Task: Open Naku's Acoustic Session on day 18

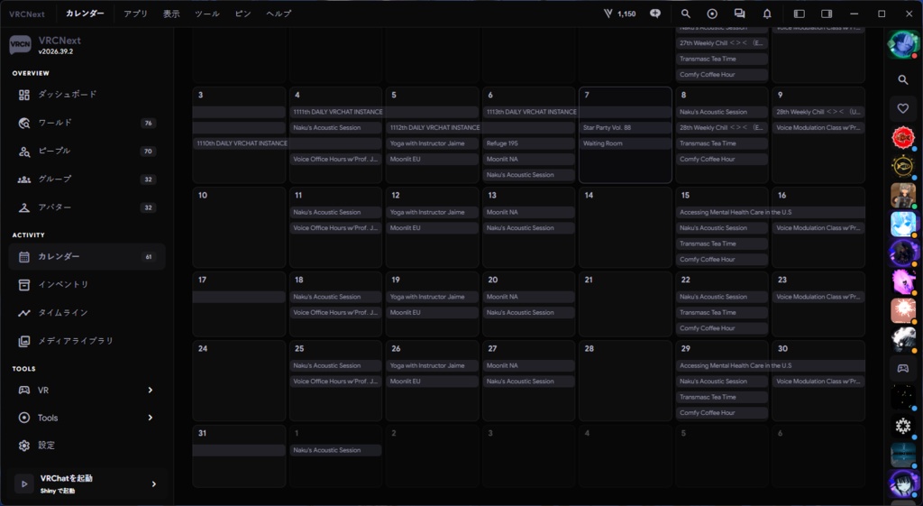Action: (x=335, y=297)
